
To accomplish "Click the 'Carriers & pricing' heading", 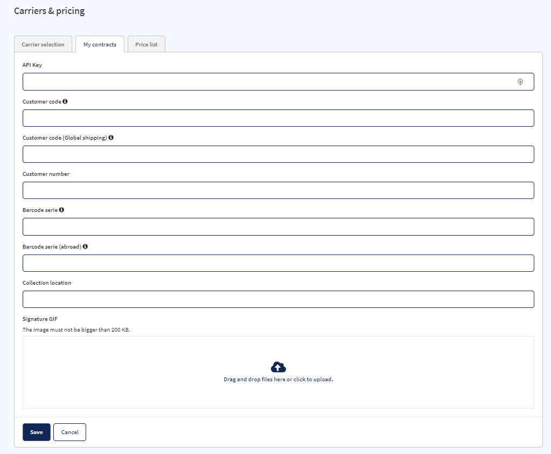I will coord(49,11).
